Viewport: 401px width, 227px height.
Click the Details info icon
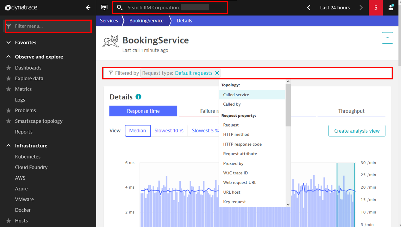(x=138, y=97)
